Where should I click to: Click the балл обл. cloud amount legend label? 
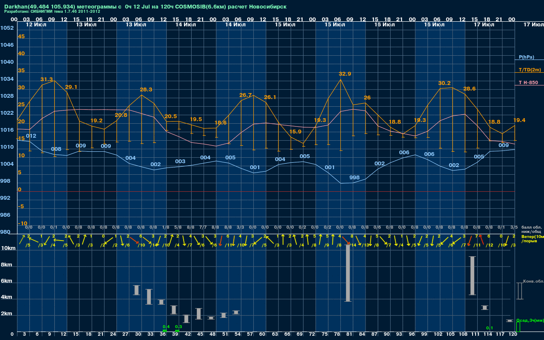tap(531, 227)
